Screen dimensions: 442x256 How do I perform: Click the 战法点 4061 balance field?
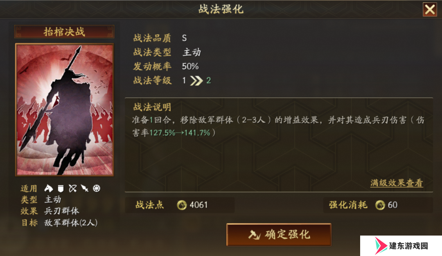coord(180,205)
